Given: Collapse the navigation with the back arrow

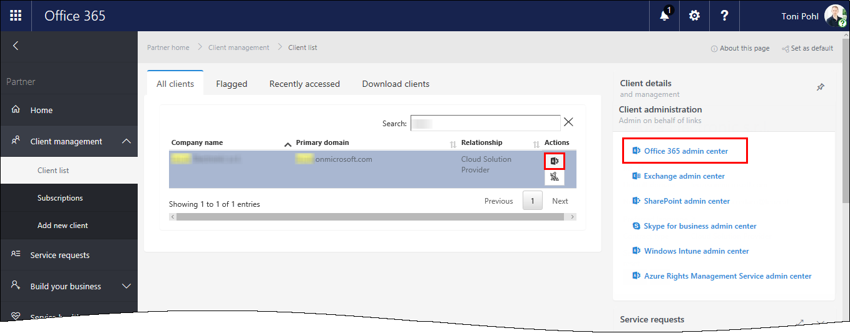Looking at the screenshot, I should (x=16, y=46).
